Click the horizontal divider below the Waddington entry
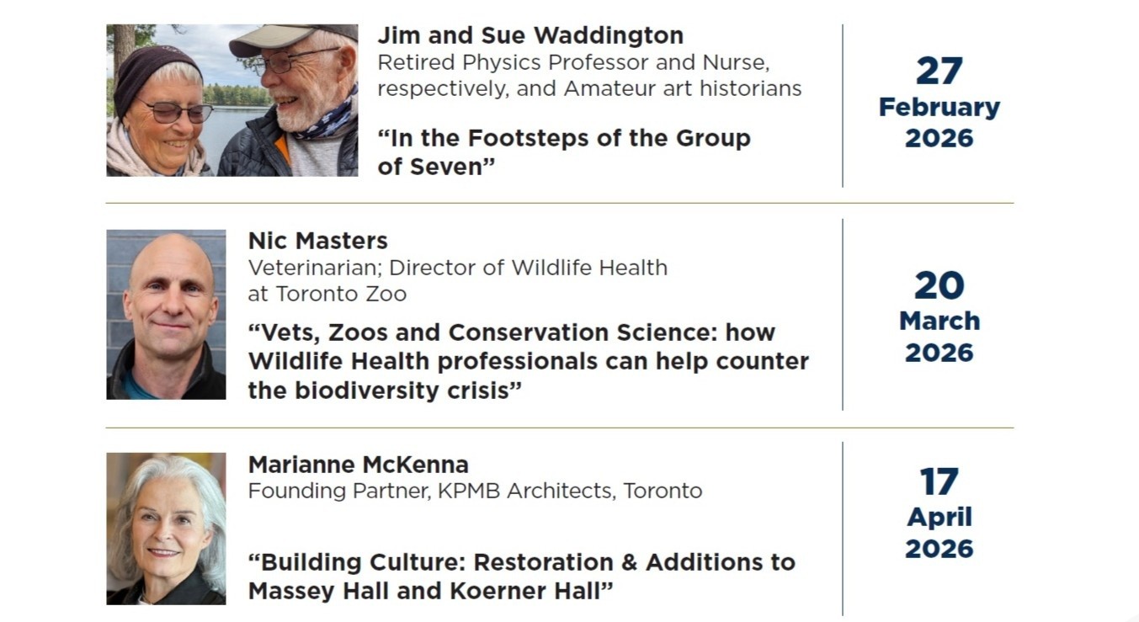The width and height of the screenshot is (1139, 622). (559, 204)
